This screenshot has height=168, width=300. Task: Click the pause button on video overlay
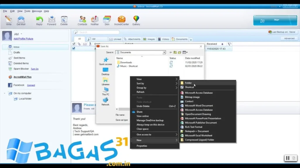coord(288,158)
